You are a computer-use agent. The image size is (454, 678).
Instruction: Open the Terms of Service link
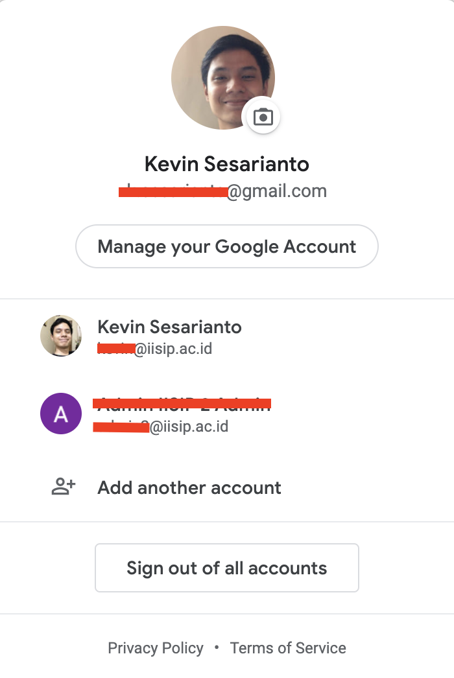(288, 648)
